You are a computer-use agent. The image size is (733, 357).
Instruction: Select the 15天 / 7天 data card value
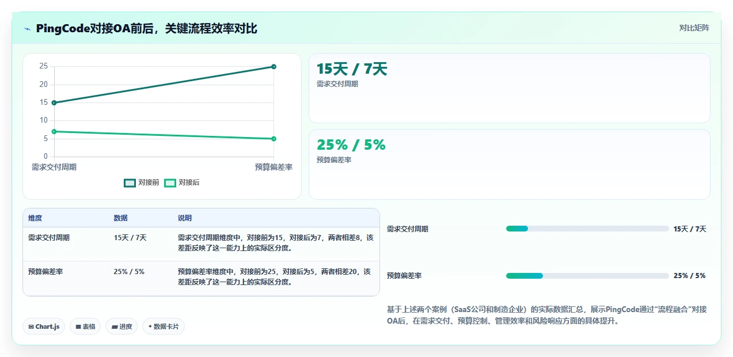[352, 69]
